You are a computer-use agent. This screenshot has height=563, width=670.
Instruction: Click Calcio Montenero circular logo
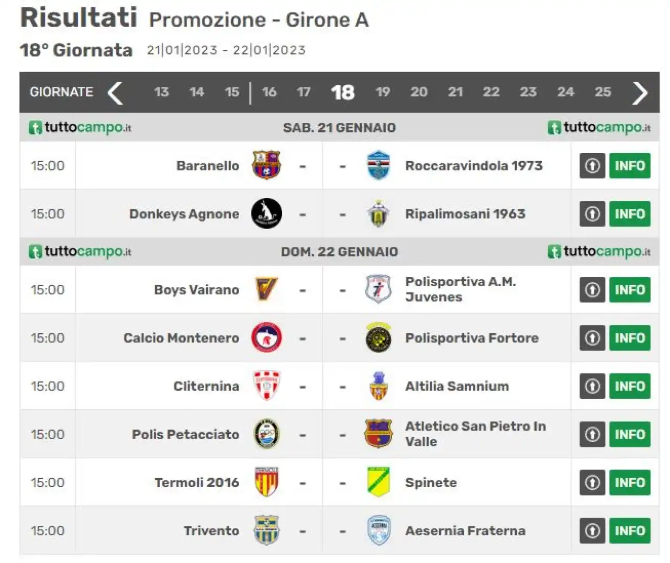266,337
